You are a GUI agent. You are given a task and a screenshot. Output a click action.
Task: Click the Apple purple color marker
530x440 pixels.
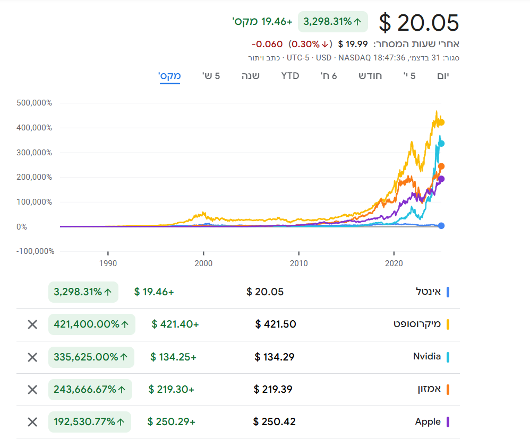(448, 422)
